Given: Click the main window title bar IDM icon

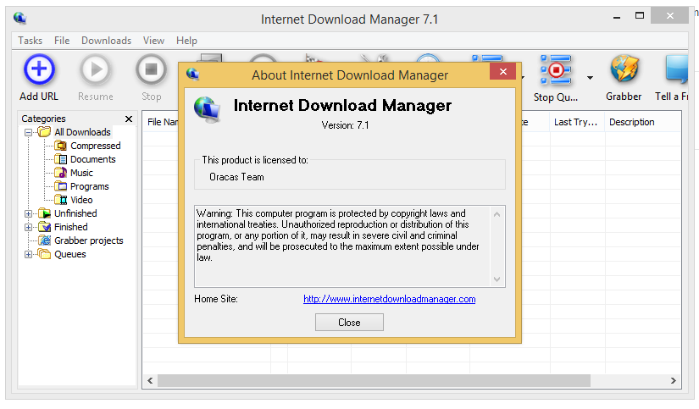Looking at the screenshot, I should (x=20, y=19).
